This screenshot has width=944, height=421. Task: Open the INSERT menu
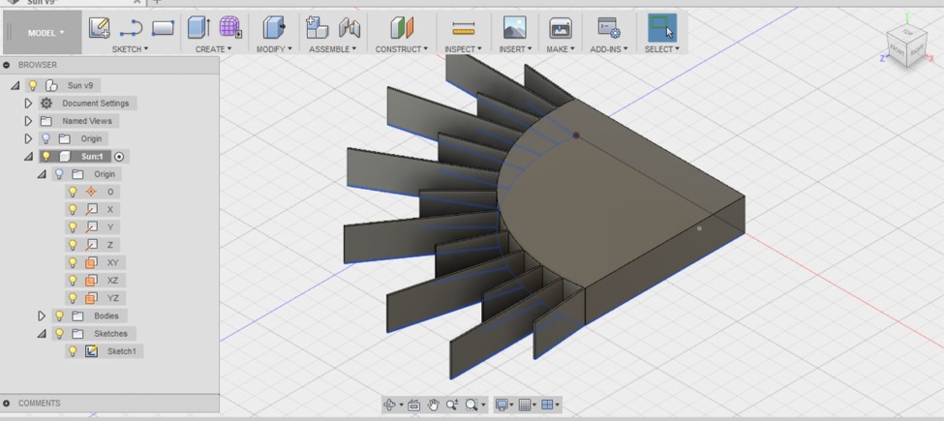(x=516, y=49)
